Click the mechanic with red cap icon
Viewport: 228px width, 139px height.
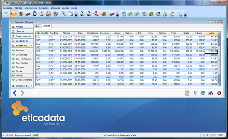(x=96, y=14)
